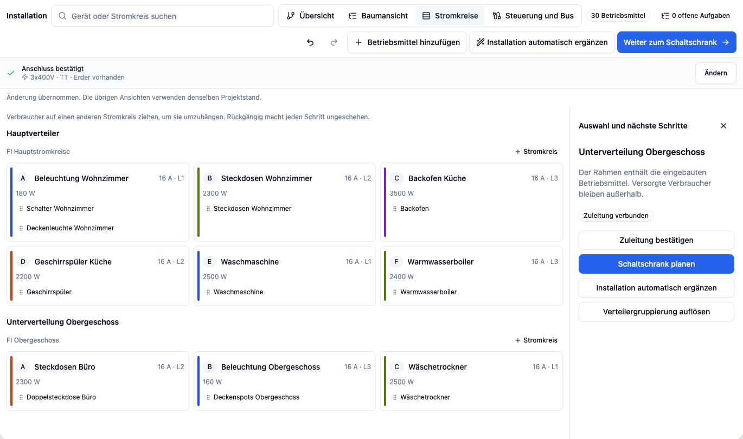Select the Steckdosen Büro circuit title
Screen dimensions: 743x439
(65, 367)
